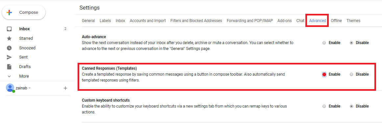
Task: Switch to the General settings tab
Action: pyautogui.click(x=88, y=21)
